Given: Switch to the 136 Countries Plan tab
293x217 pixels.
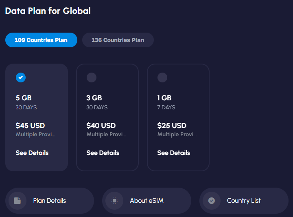Looking at the screenshot, I should click(118, 40).
